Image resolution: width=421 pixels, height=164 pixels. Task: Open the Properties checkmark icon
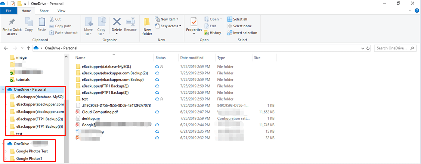[x=194, y=21]
